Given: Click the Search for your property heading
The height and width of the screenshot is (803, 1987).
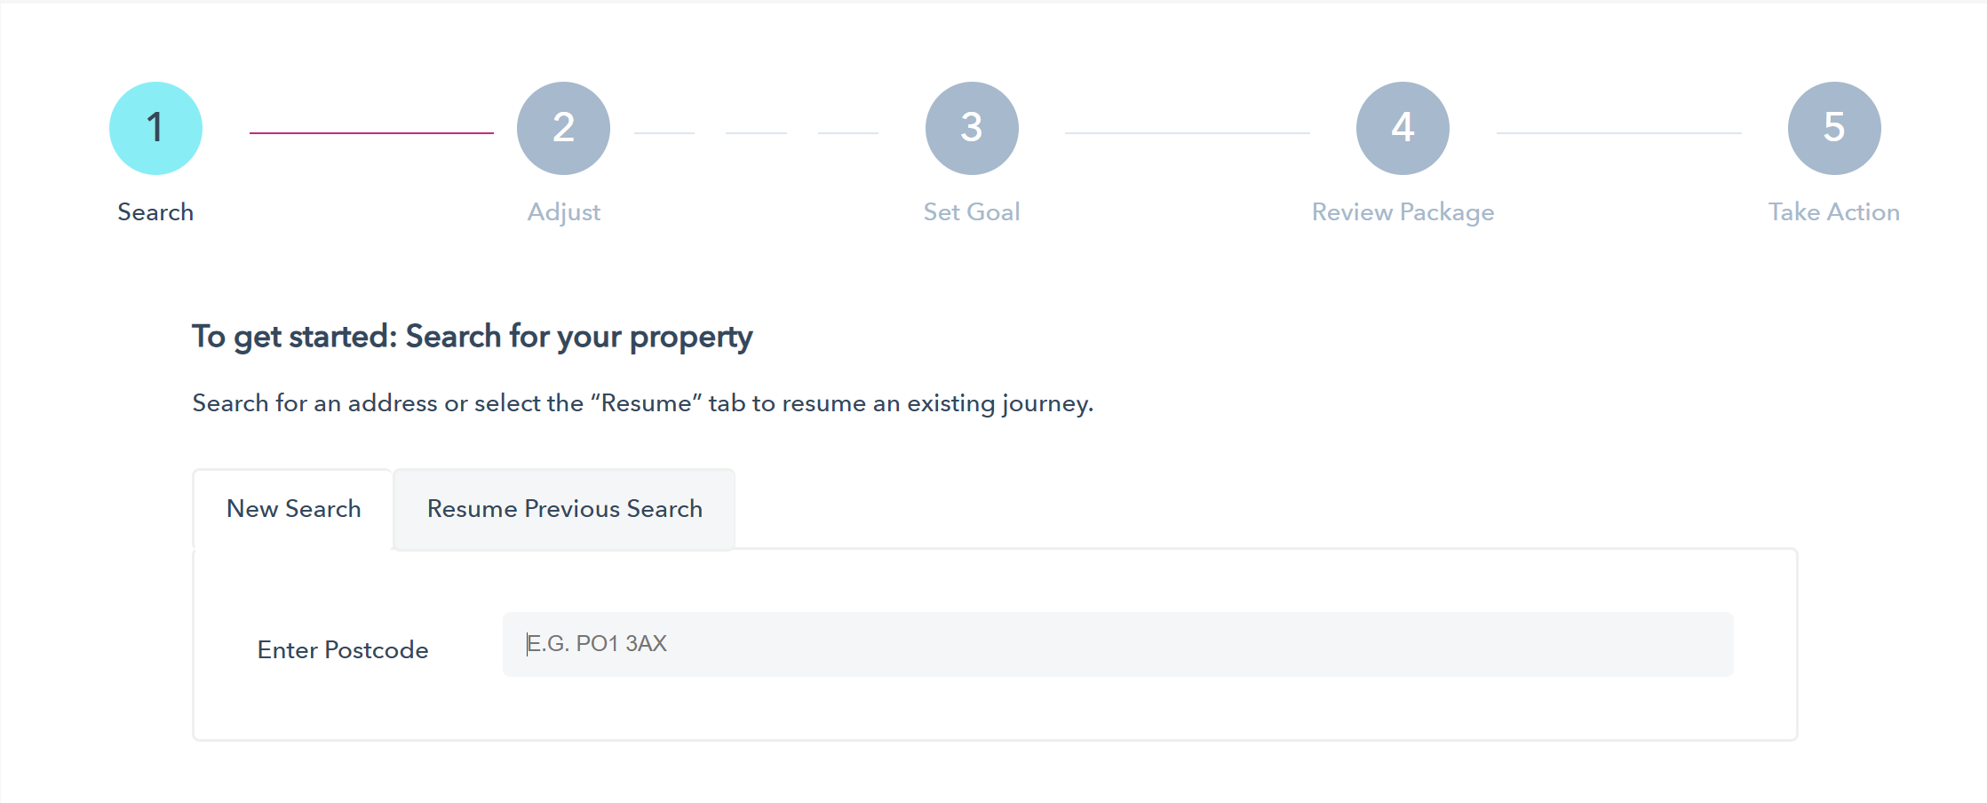Looking at the screenshot, I should coord(473,337).
